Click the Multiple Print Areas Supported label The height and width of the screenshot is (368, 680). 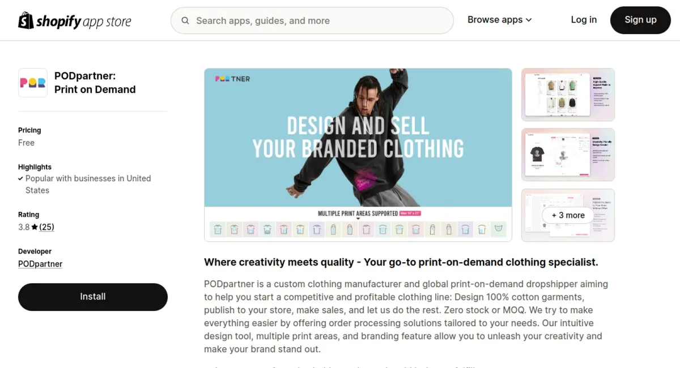tap(358, 213)
